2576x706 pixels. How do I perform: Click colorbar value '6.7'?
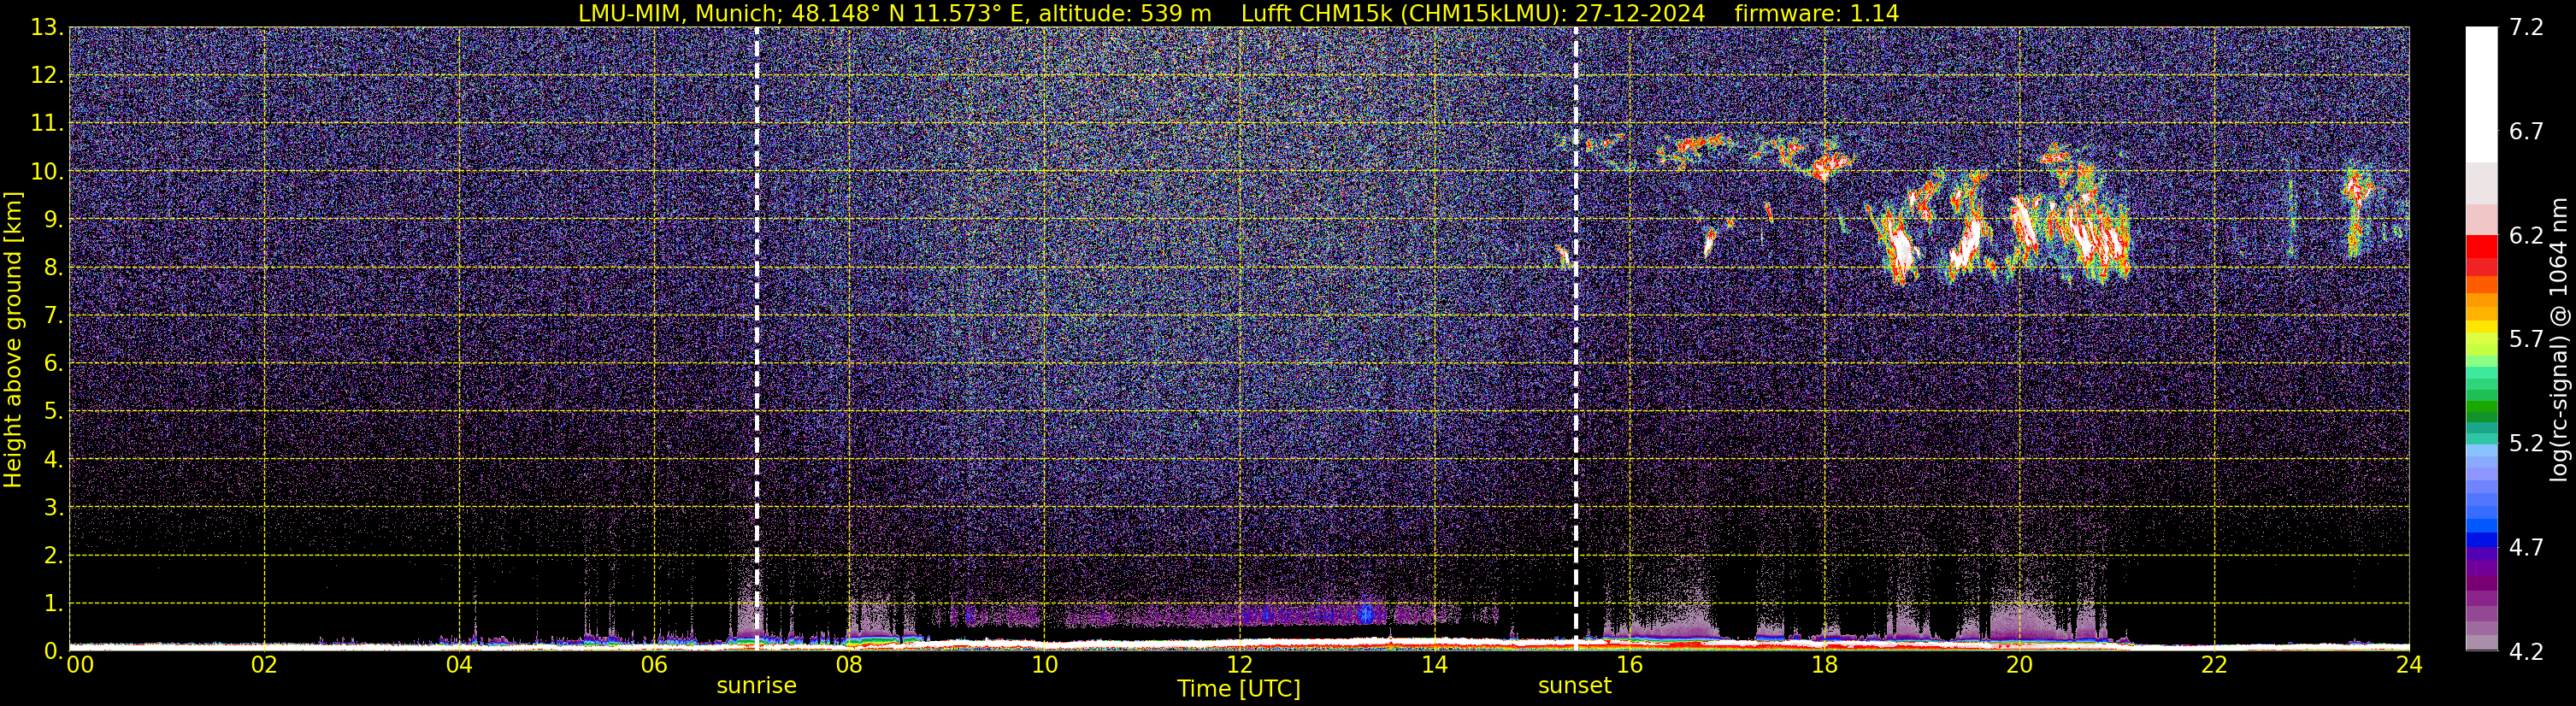pos(2526,132)
